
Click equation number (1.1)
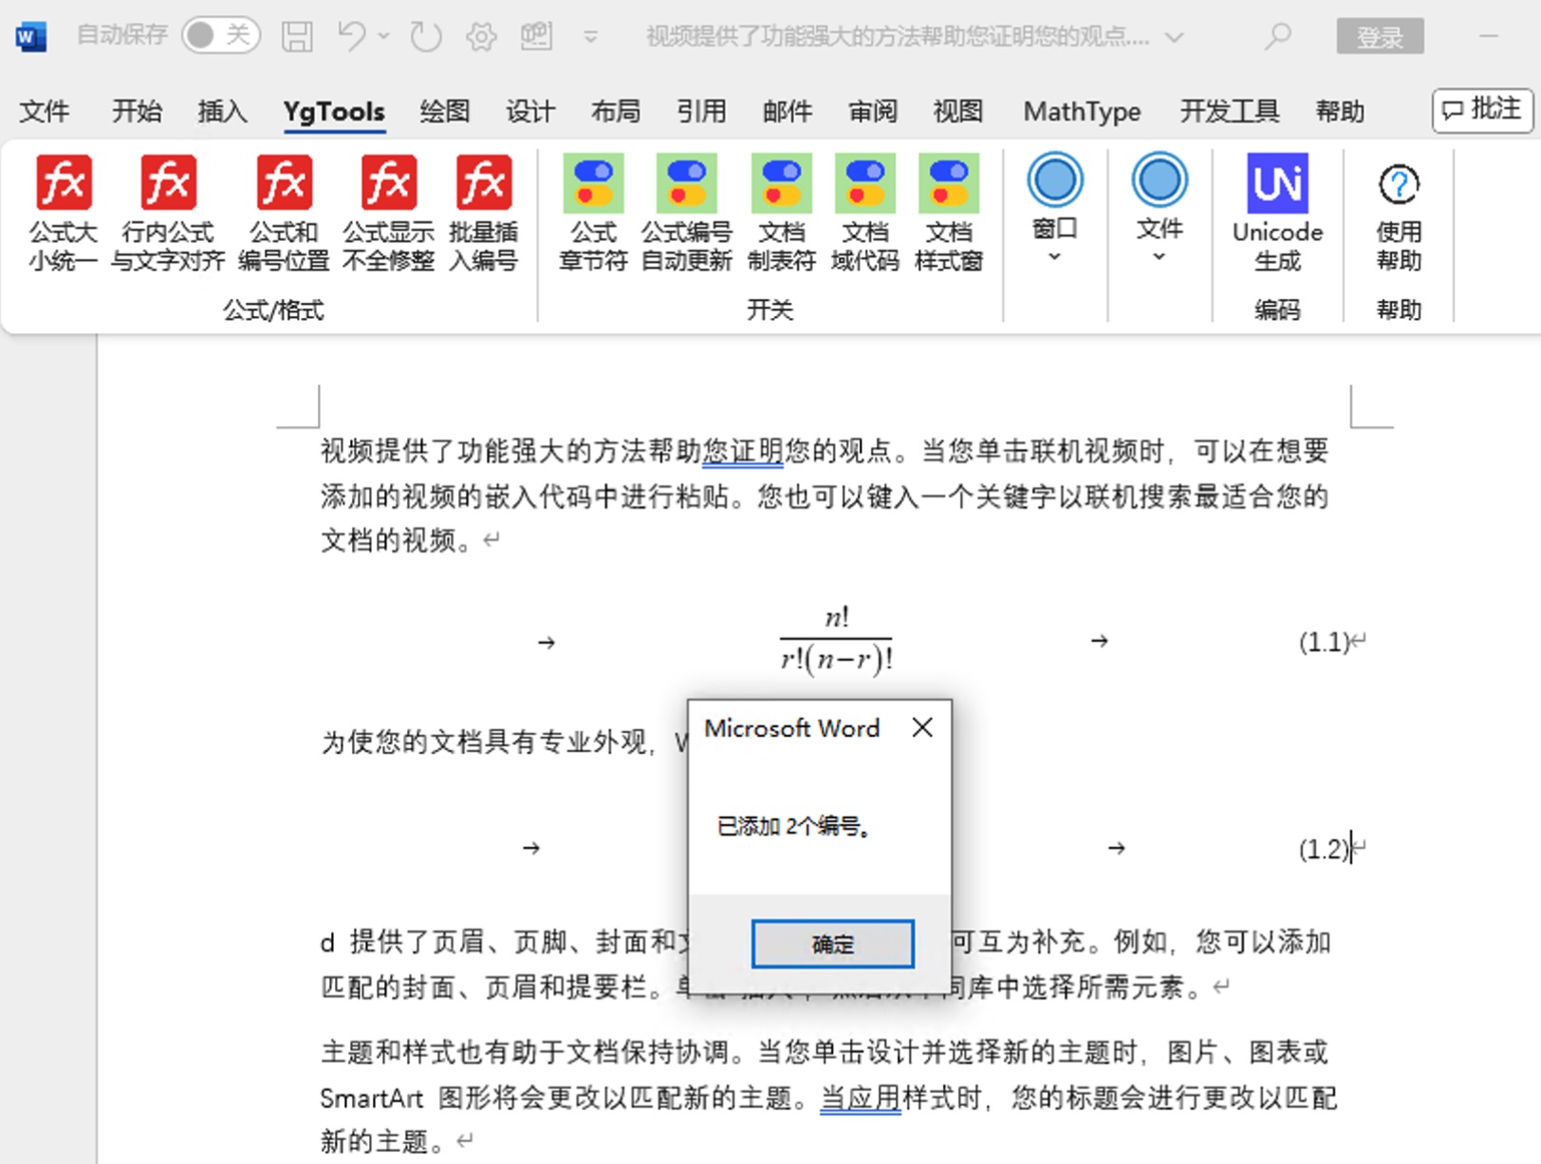(x=1325, y=642)
